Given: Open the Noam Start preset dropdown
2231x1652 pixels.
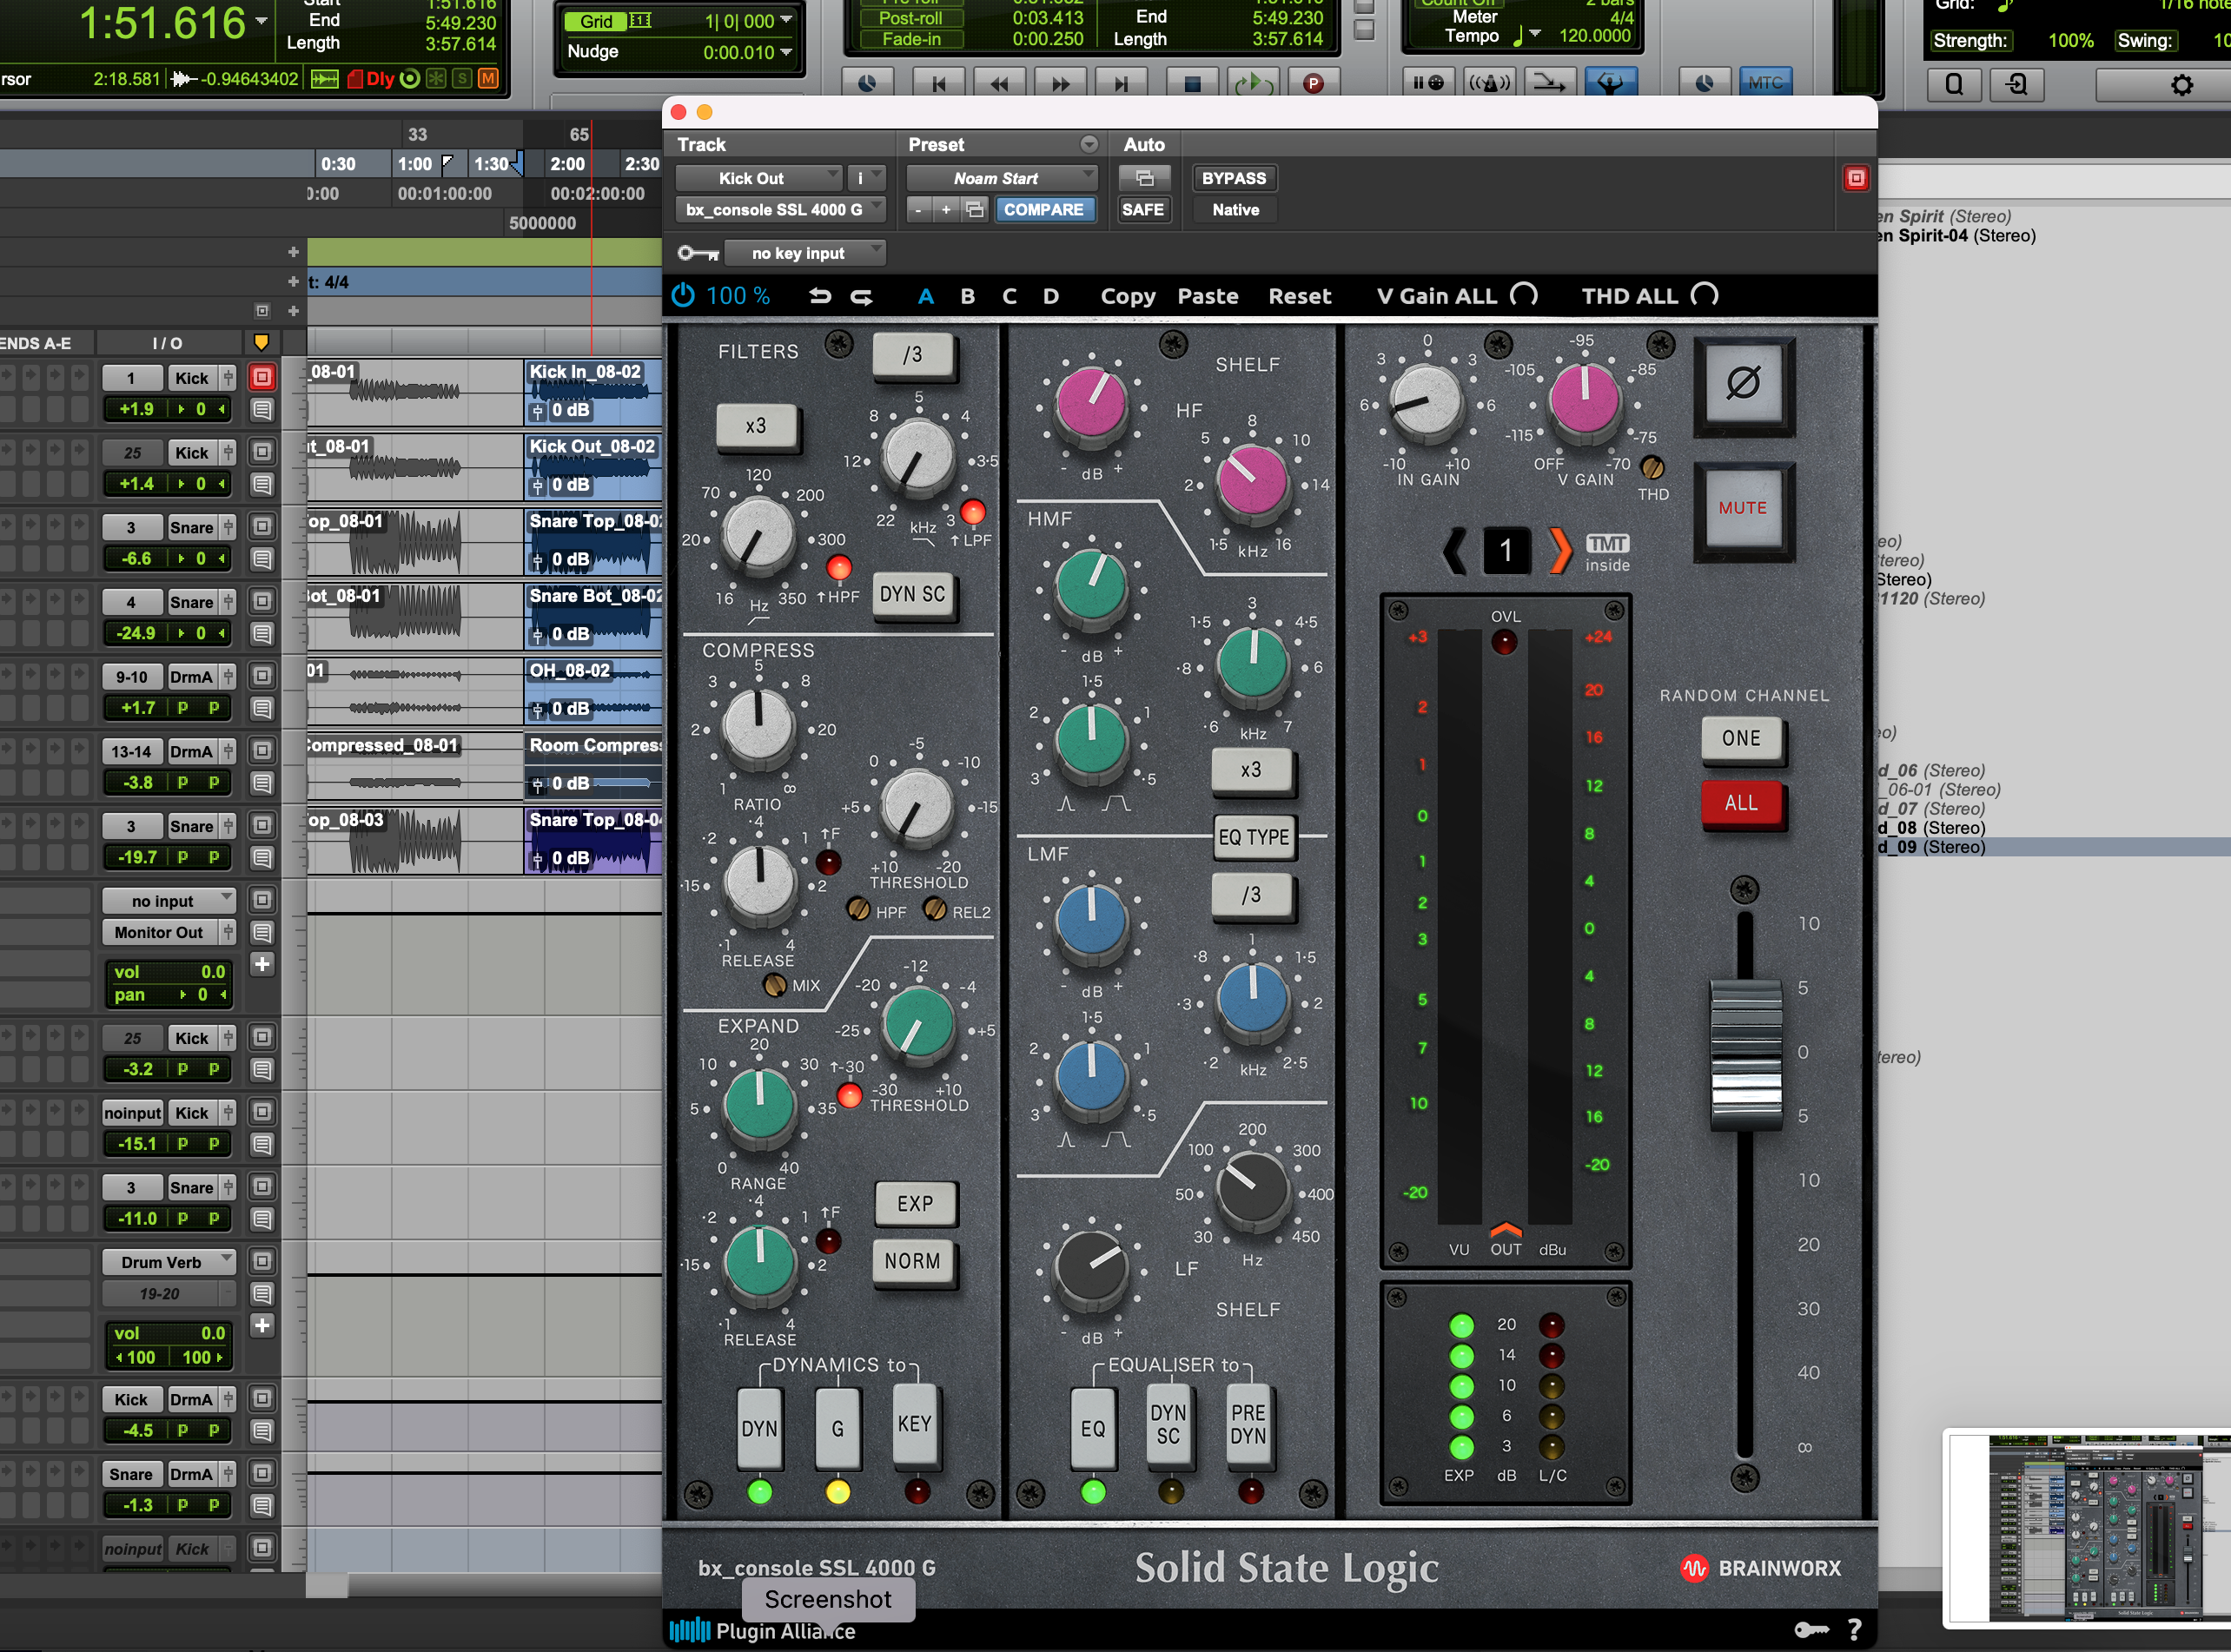Looking at the screenshot, I should click(x=1002, y=178).
